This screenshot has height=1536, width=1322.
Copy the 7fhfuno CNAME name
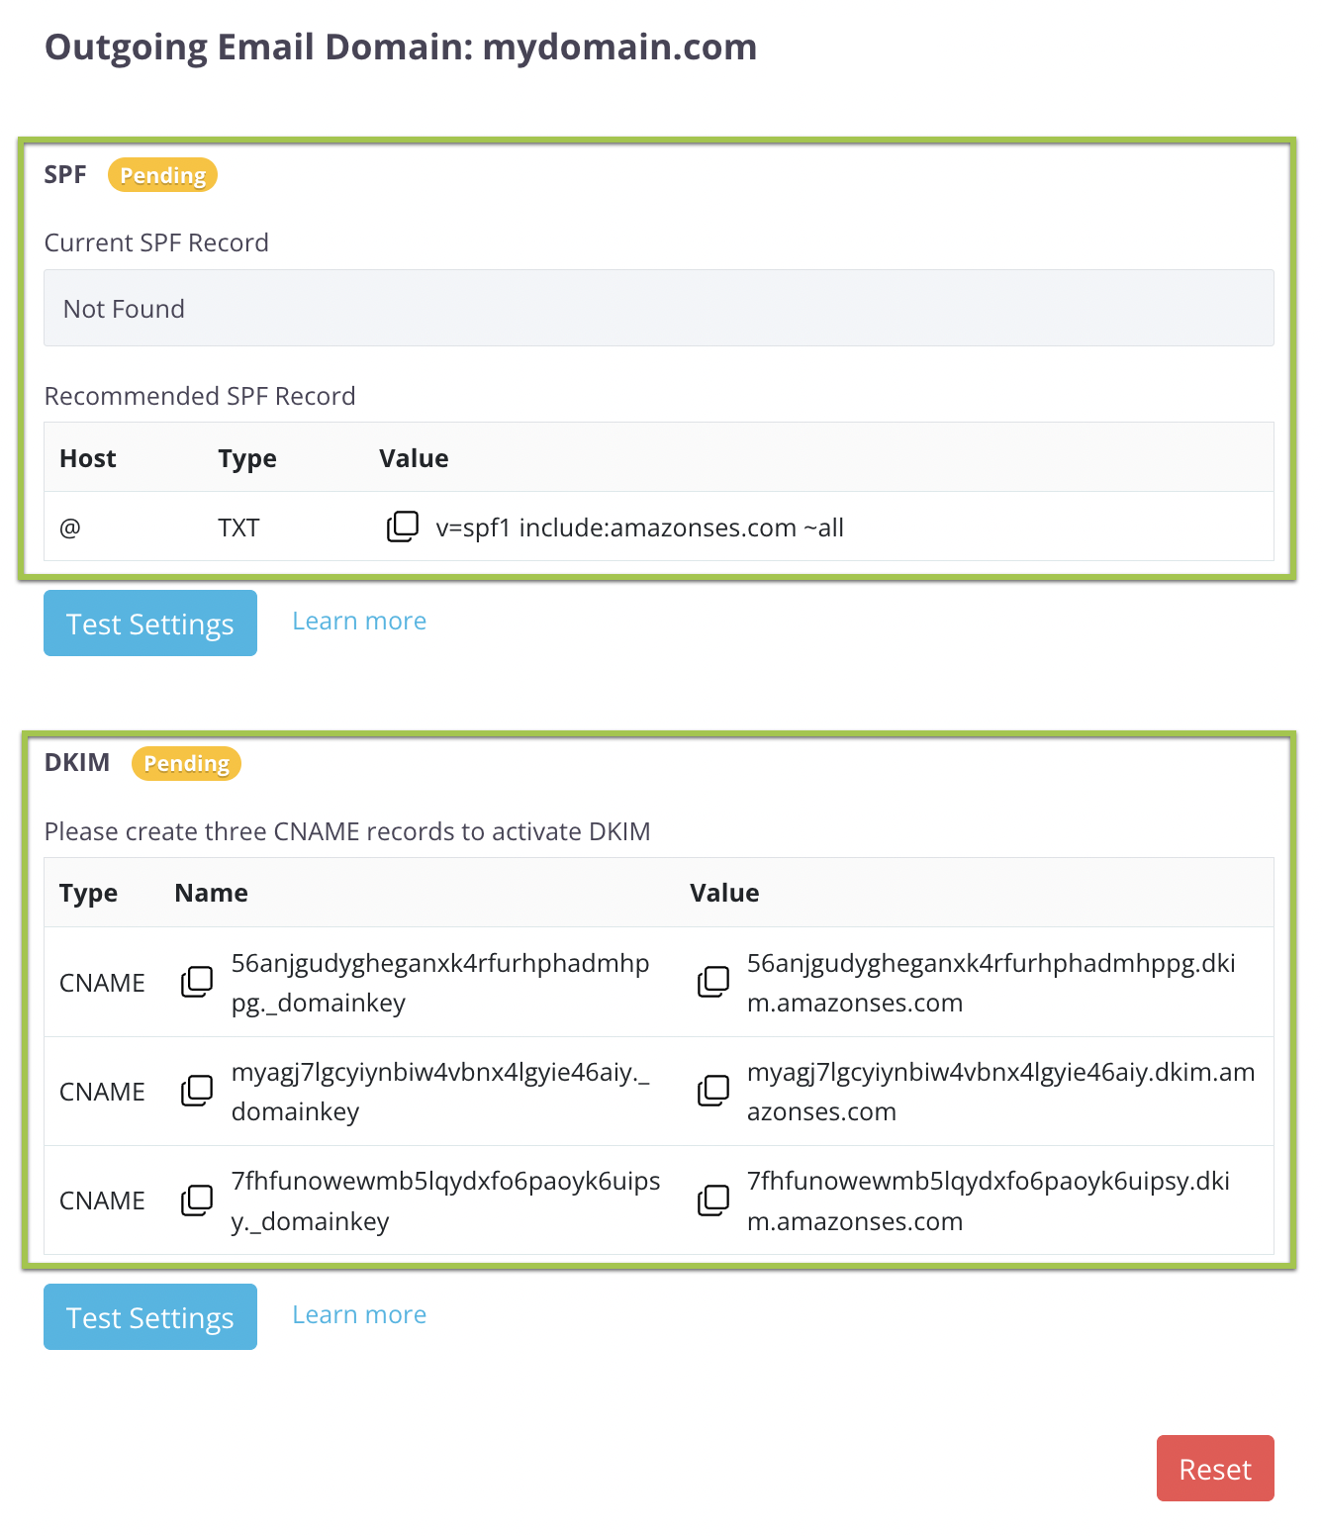(x=197, y=1200)
